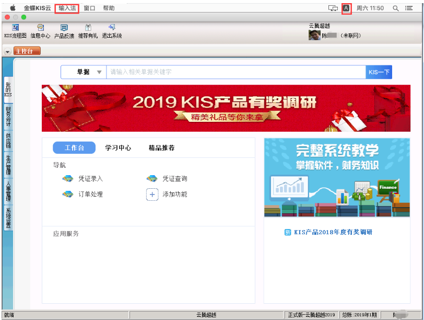This screenshot has width=424, height=320.
Task: Click the 添加功能 plus icon
Action: click(152, 195)
